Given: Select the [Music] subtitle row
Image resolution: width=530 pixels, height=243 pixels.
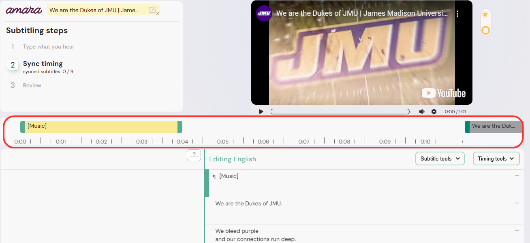Looking at the screenshot, I should pos(364,183).
